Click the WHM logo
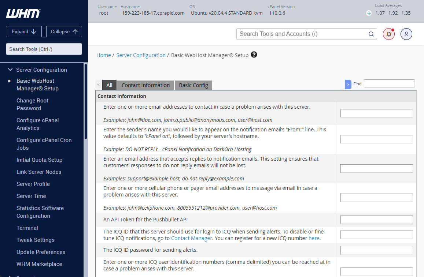424x277 pixels. [23, 13]
